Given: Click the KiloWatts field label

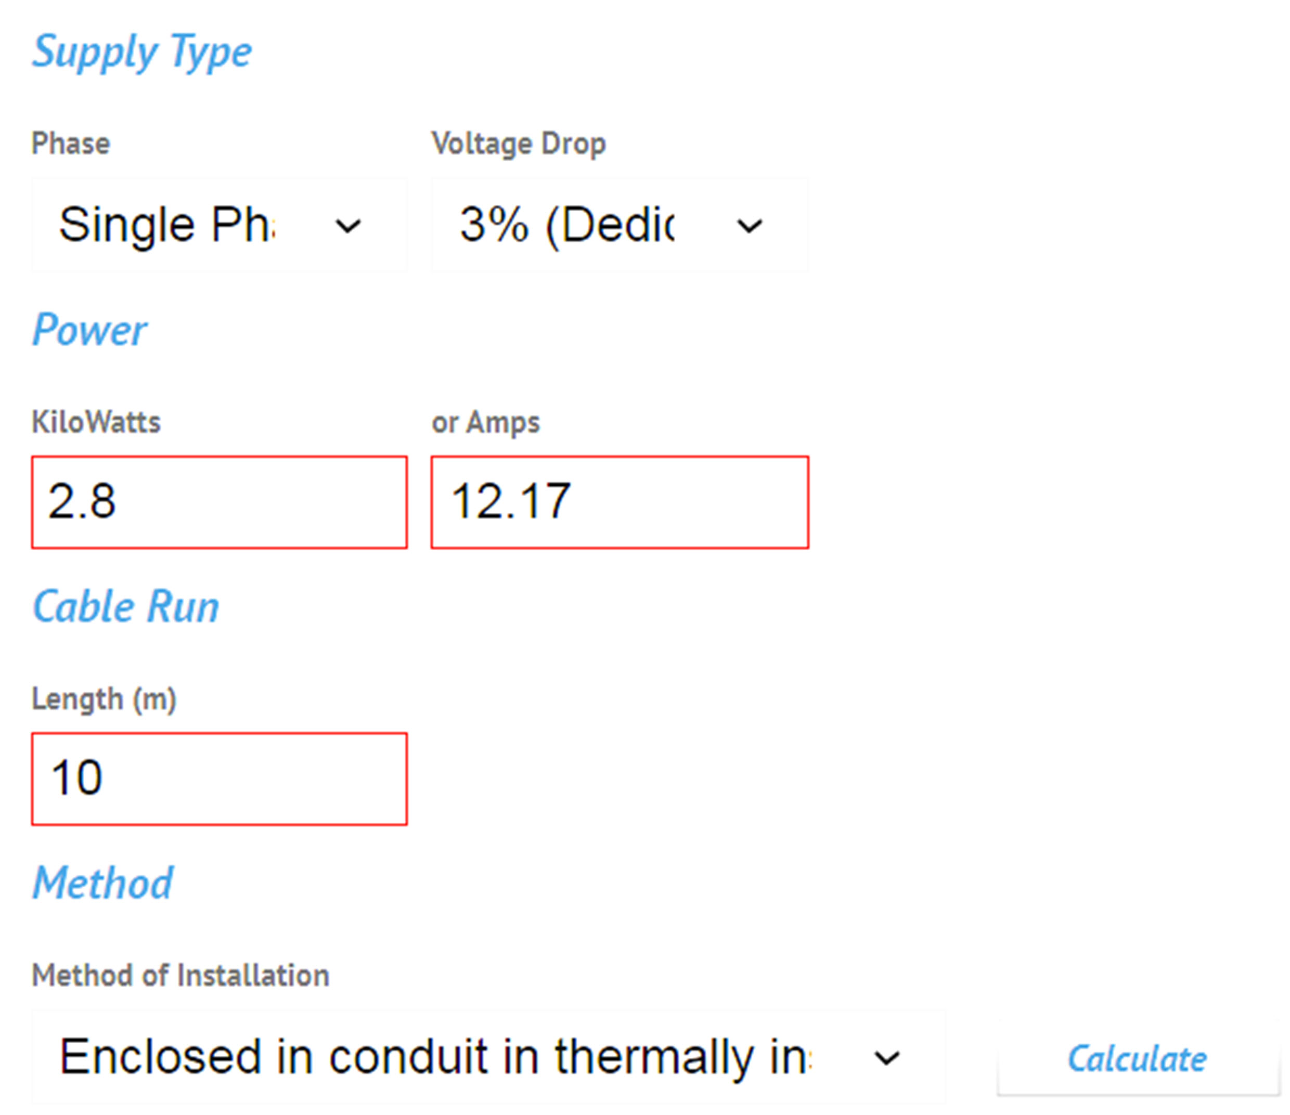Looking at the screenshot, I should [x=97, y=422].
